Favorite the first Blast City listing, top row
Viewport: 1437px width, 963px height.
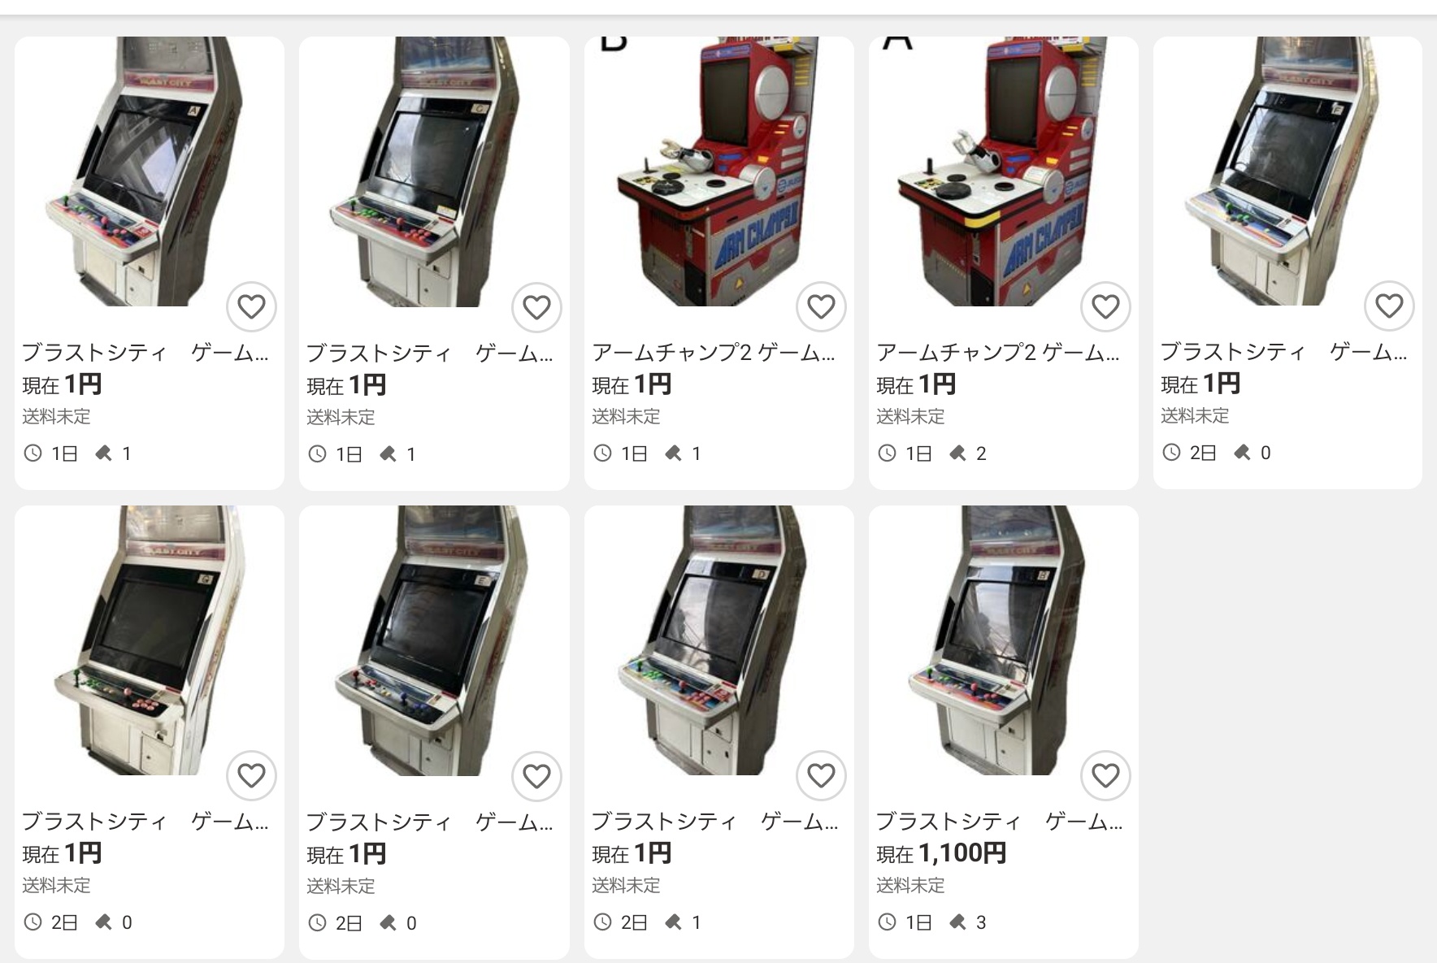(x=251, y=307)
